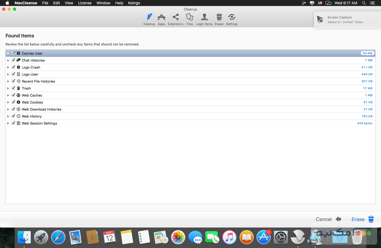Screen dimensions: 381x248
Task: Open the License menu
Action: pos(85,3)
